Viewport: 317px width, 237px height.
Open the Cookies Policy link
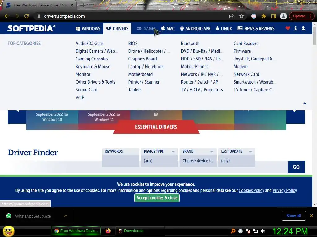251,190
